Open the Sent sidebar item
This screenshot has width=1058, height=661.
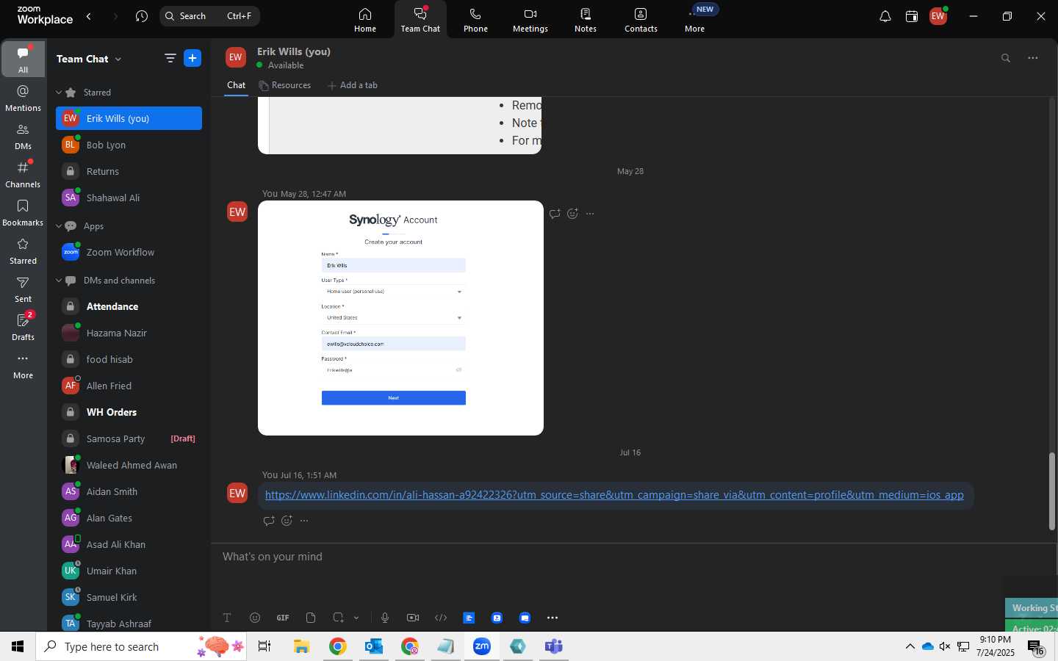(x=23, y=289)
